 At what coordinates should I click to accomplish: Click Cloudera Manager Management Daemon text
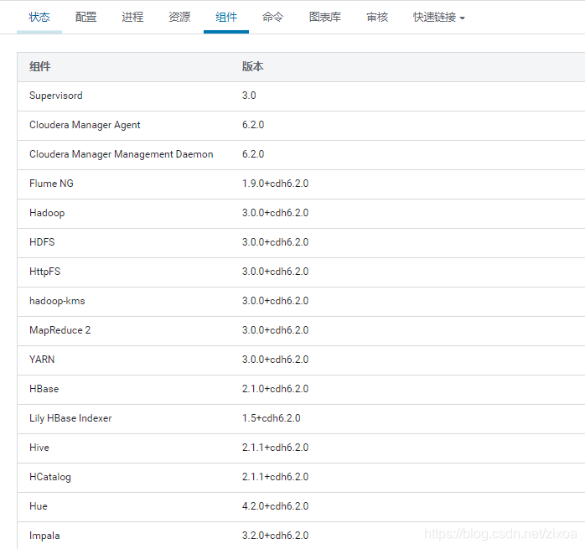click(x=122, y=154)
